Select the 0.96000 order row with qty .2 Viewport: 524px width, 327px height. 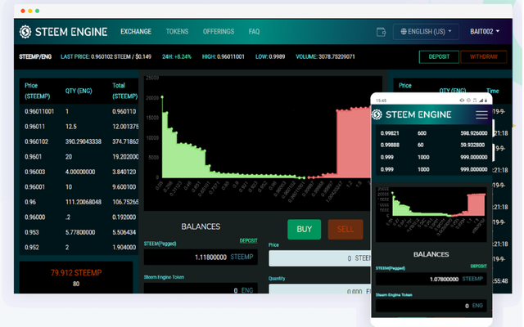pyautogui.click(x=79, y=217)
